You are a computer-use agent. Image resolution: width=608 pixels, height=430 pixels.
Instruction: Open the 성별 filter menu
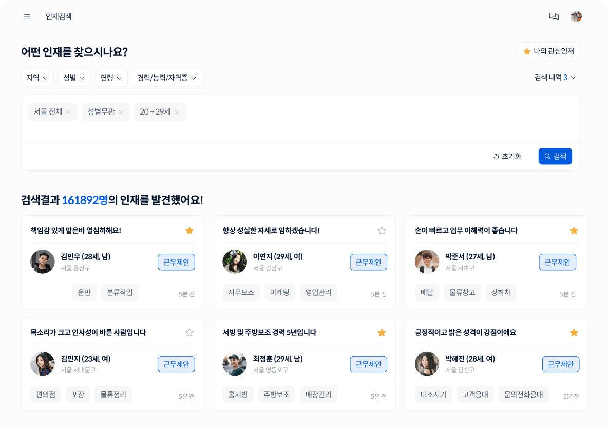click(73, 78)
